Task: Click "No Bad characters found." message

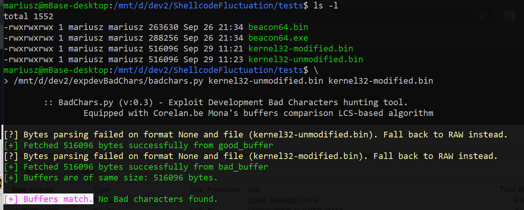Action: [x=158, y=199]
